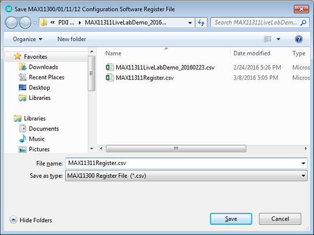Image resolution: width=314 pixels, height=235 pixels.
Task: Click file list horizontal scroll right arrow
Action: 306,148
